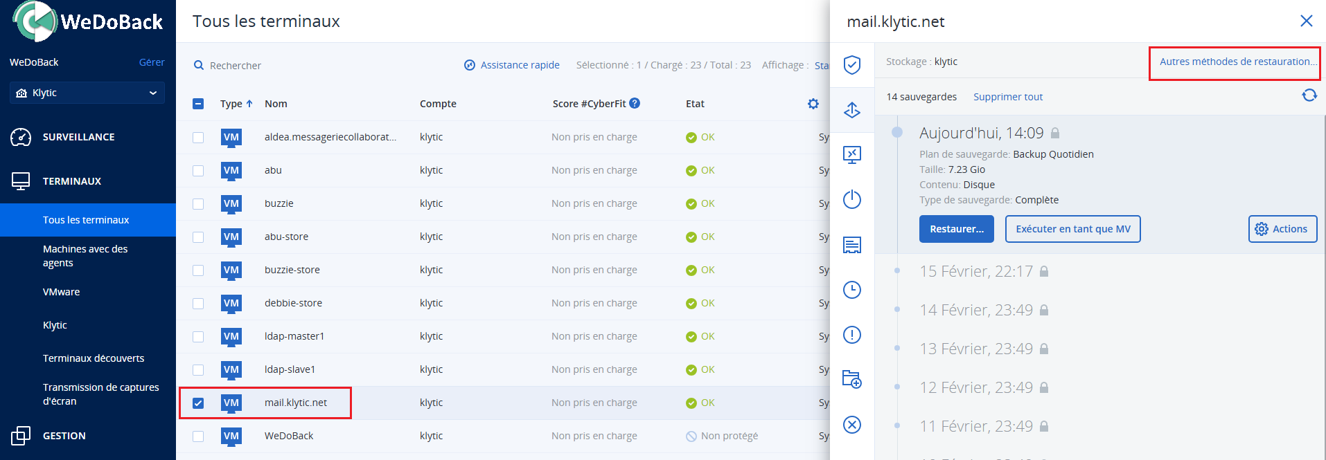Click the Restaurer... button
This screenshot has width=1326, height=460.
pyautogui.click(x=956, y=229)
